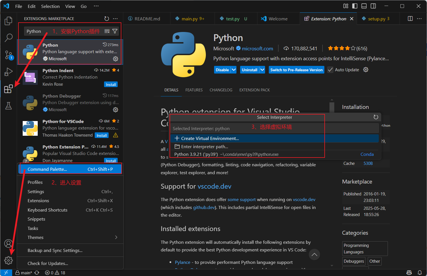Switch to the main.py editor tab

(x=193, y=19)
